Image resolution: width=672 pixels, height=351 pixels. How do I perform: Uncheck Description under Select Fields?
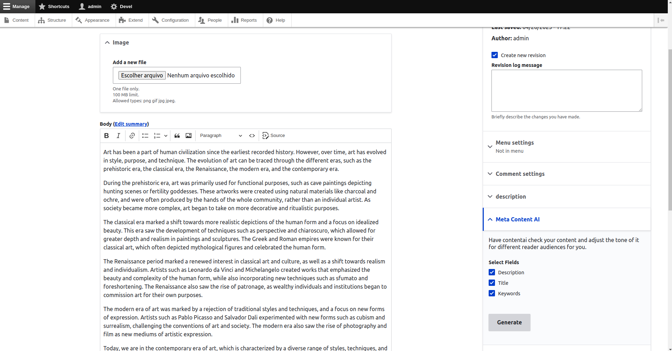pos(492,272)
